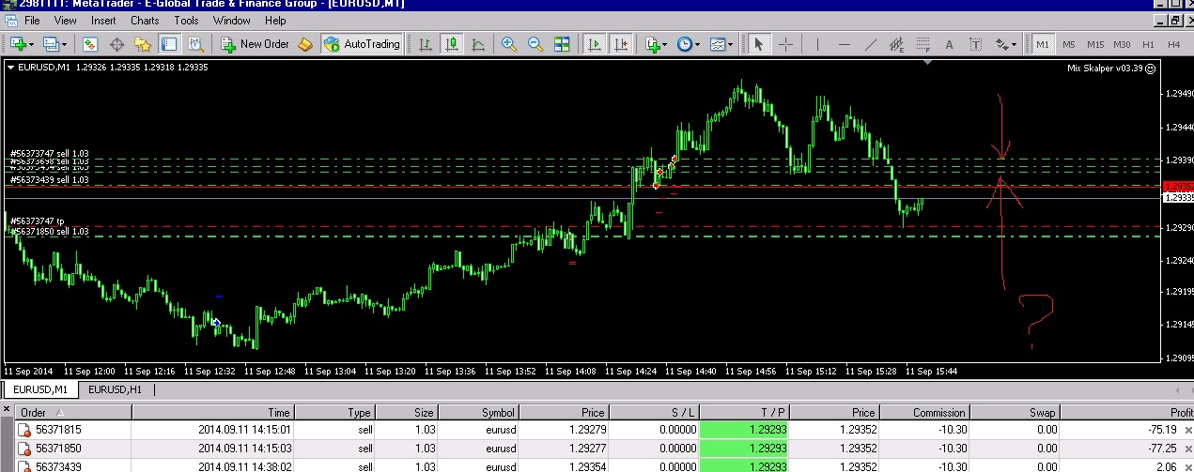Open the Window menu
The image size is (1194, 472).
tap(231, 20)
